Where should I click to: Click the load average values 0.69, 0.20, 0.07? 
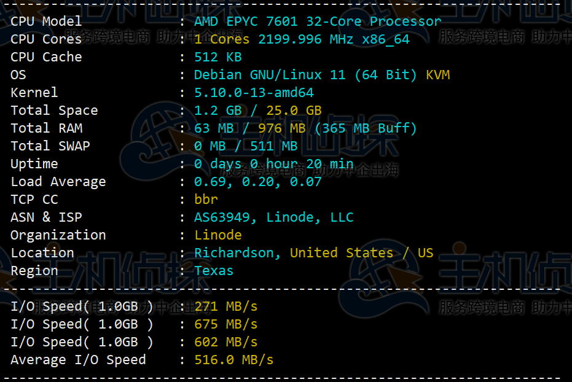pos(257,182)
